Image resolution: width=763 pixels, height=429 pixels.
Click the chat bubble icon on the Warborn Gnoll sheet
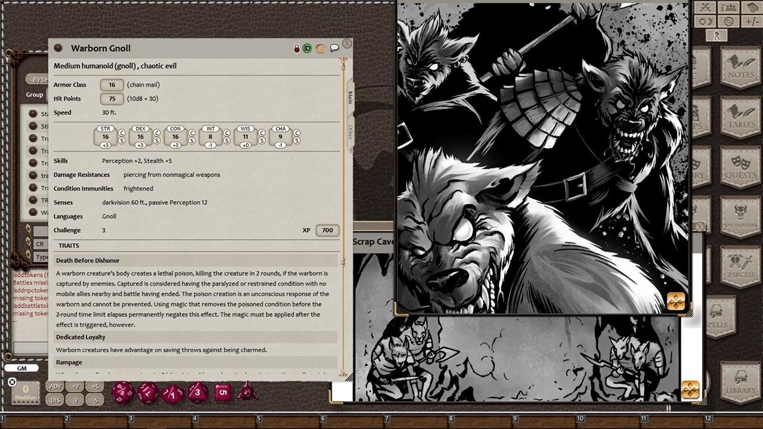tap(334, 48)
